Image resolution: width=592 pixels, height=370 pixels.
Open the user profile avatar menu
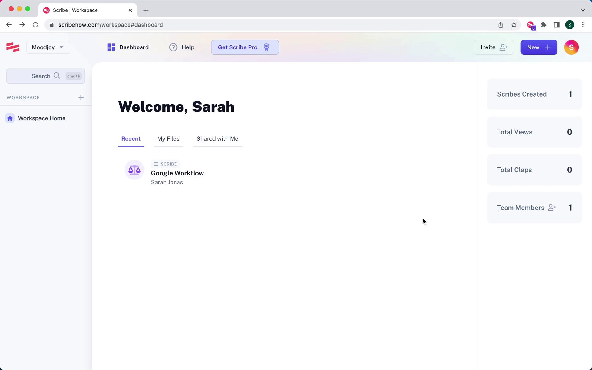pos(571,47)
